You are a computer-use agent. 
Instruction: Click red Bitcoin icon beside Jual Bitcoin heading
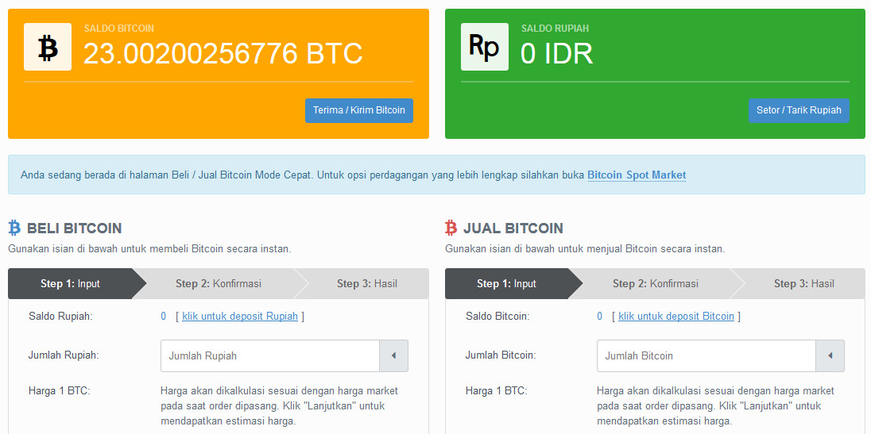[x=451, y=228]
